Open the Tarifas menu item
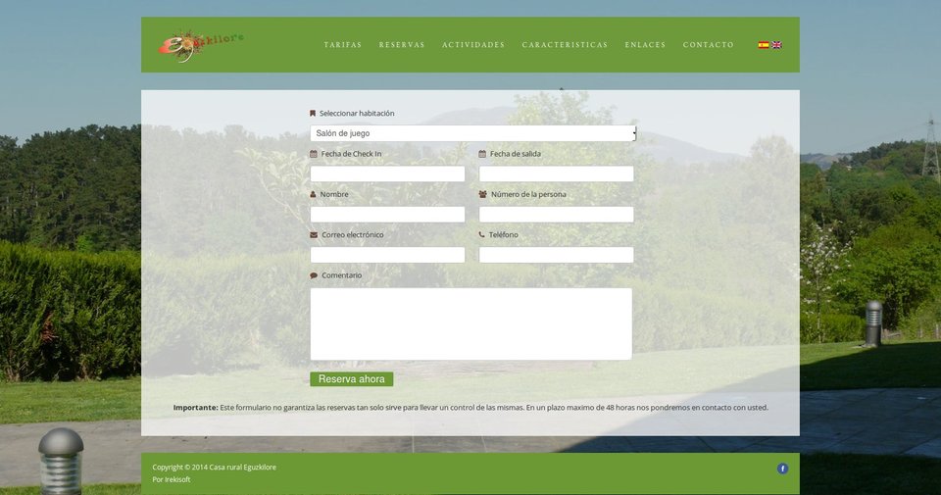Image resolution: width=941 pixels, height=495 pixels. click(x=343, y=45)
